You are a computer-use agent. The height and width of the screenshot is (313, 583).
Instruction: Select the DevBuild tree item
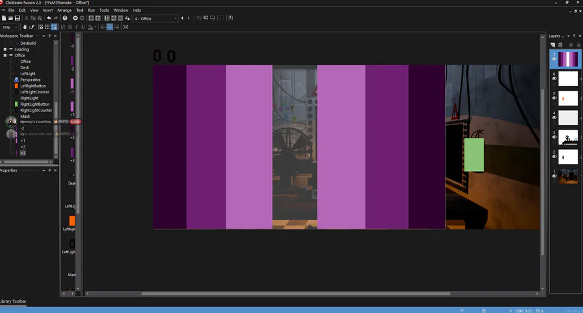click(x=28, y=43)
